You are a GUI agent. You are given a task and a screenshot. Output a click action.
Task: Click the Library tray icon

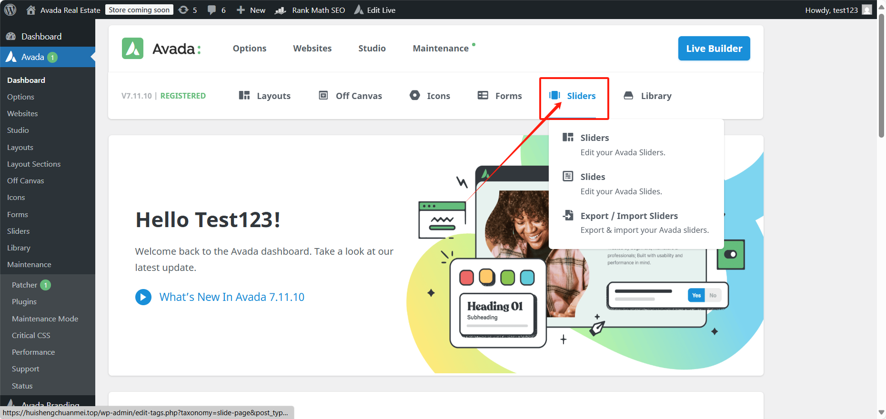(x=628, y=96)
